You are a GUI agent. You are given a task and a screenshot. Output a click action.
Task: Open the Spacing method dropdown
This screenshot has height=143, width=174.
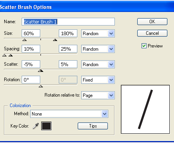pos(98,49)
